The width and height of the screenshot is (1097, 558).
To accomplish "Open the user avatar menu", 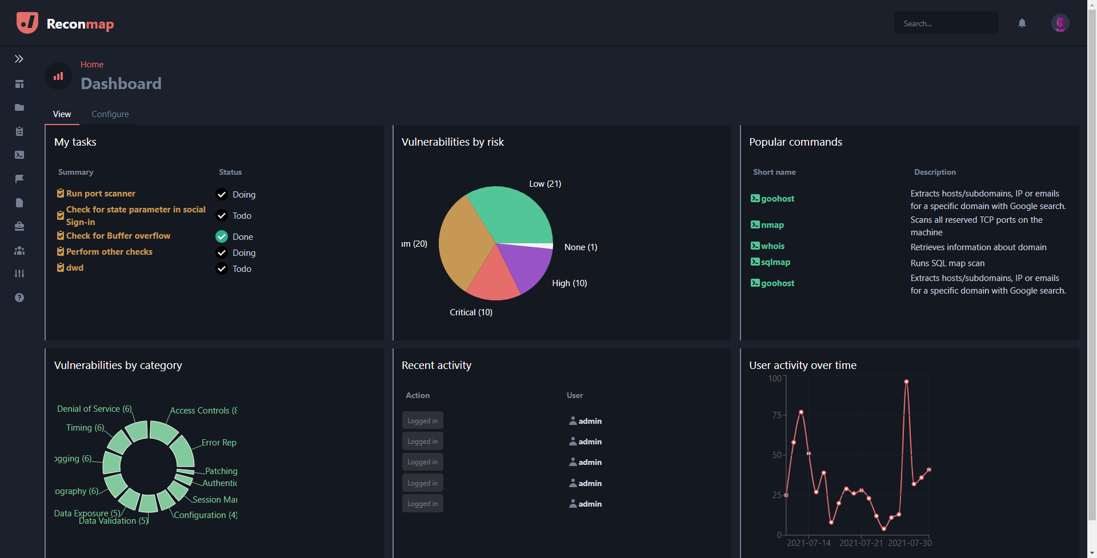I will tap(1060, 23).
